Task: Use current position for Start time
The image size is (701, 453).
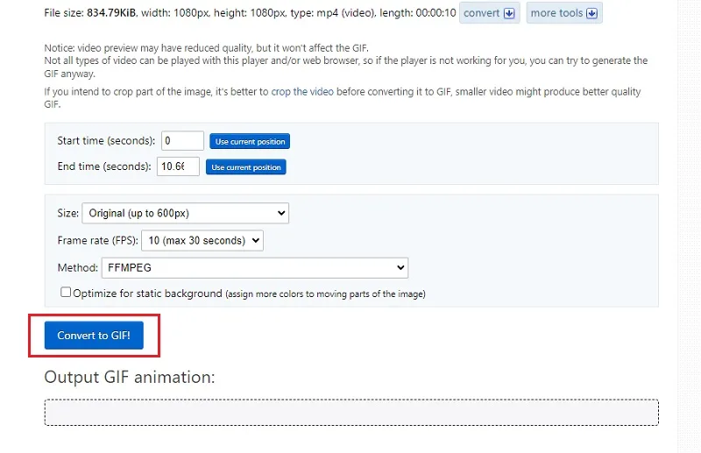Action: coord(250,141)
